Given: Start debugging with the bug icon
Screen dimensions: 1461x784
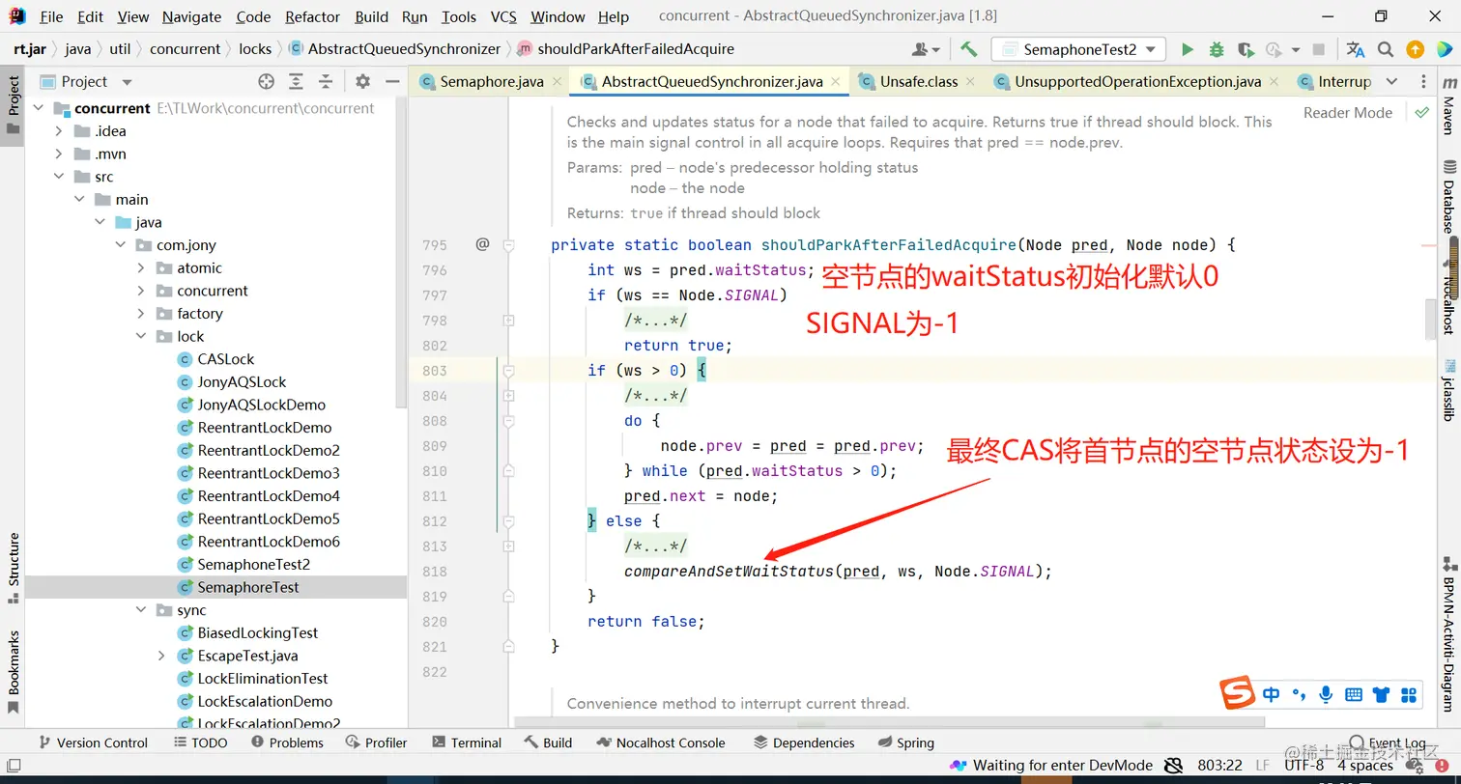Looking at the screenshot, I should click(1217, 49).
